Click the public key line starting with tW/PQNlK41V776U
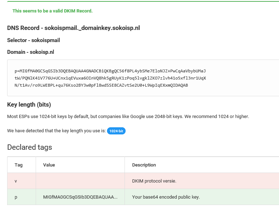Screen dimensions: 279x215 110,78
